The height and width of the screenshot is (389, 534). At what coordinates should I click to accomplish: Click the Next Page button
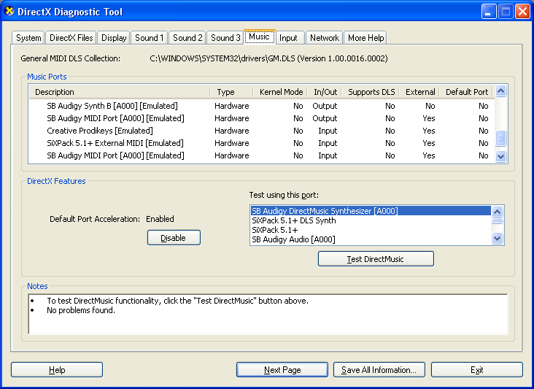click(282, 369)
